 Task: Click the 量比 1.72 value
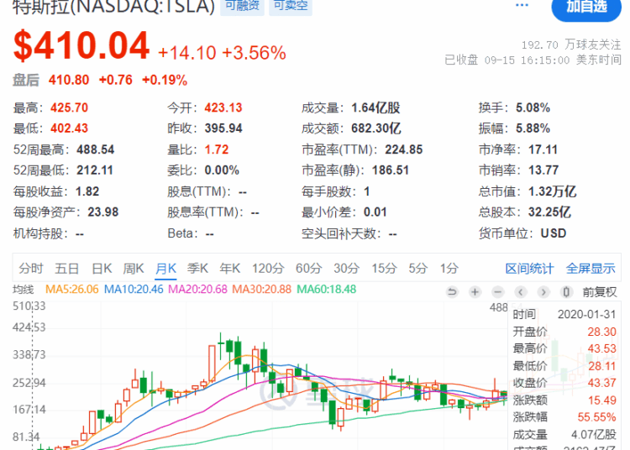[x=217, y=149]
